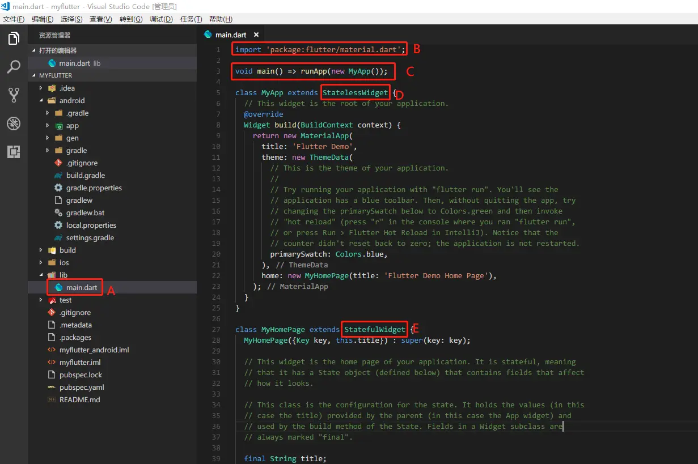This screenshot has width=698, height=464.
Task: Collapse the 打开的编辑器 section
Action: tap(34, 50)
